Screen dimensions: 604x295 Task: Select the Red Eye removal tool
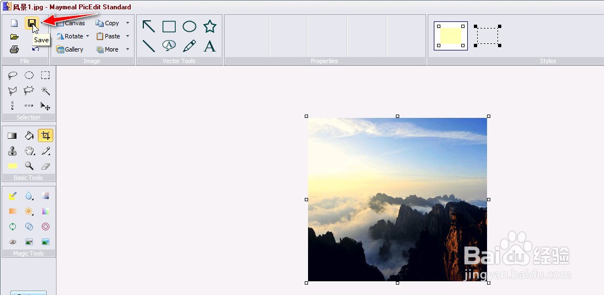coord(13,242)
